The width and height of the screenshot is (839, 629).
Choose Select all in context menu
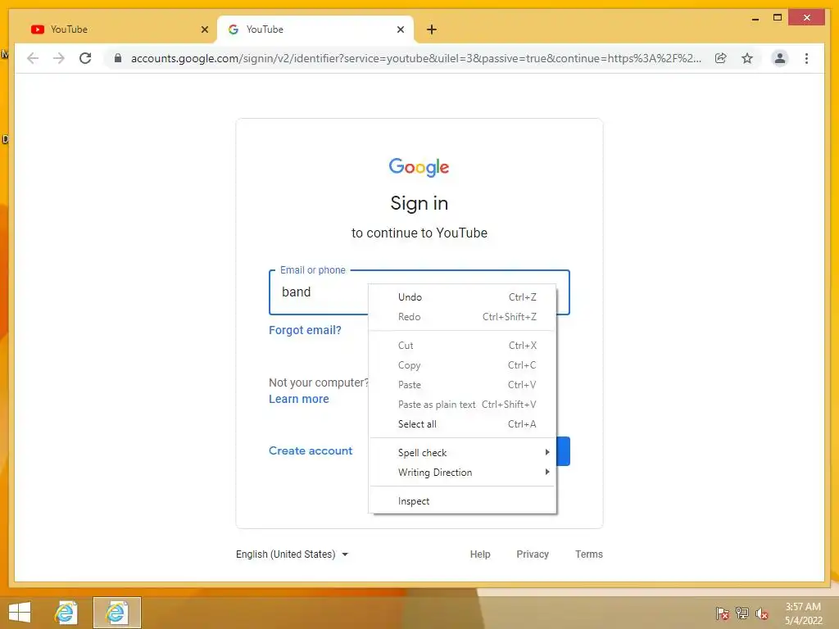click(463, 424)
